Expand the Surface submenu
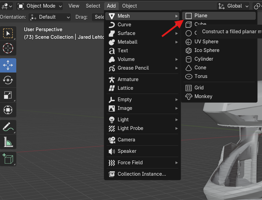 142,34
